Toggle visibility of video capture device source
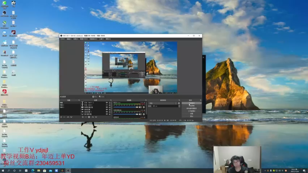This screenshot has height=173, width=308. pos(107,107)
